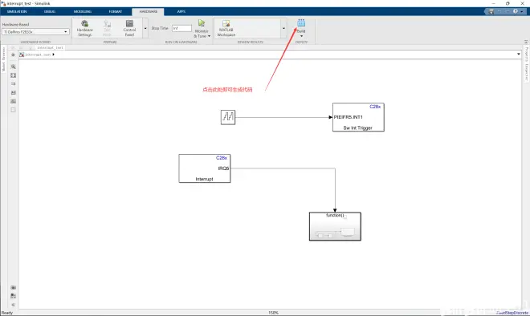Click the Build deploy icon
The image size is (530, 316).
click(x=301, y=23)
